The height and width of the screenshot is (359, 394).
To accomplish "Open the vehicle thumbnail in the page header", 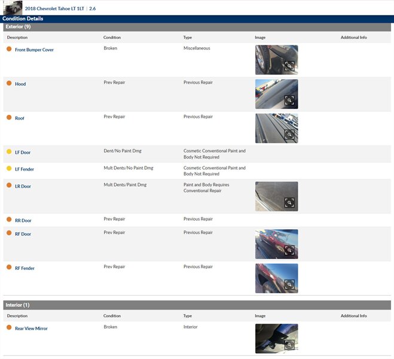I will (x=13, y=7).
